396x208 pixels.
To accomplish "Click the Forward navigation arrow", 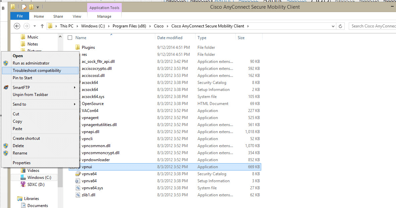I will 26,26.
